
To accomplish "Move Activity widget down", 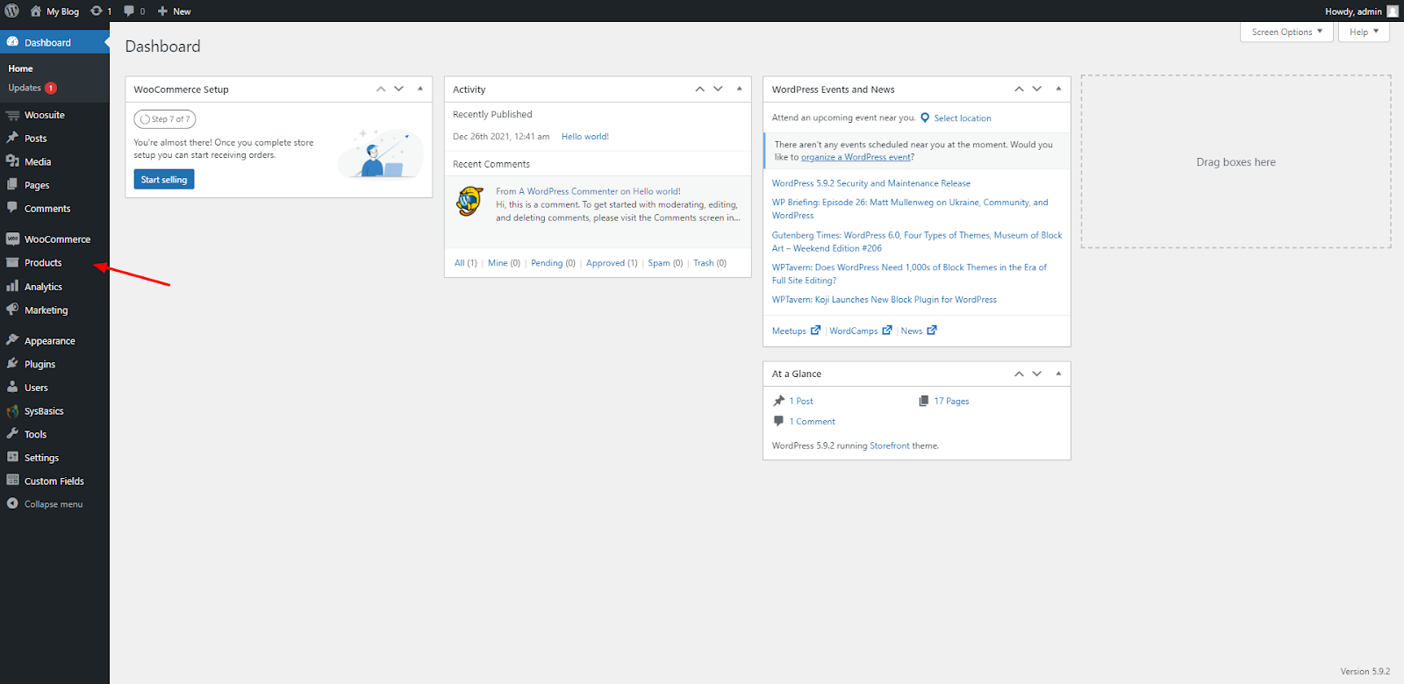I will point(718,89).
